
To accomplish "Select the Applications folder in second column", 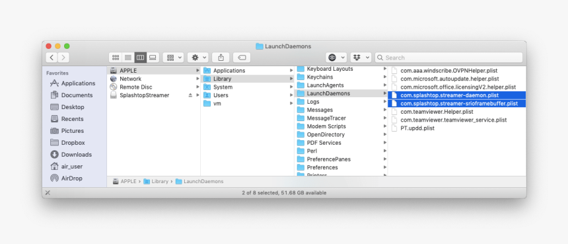I will 247,71.
